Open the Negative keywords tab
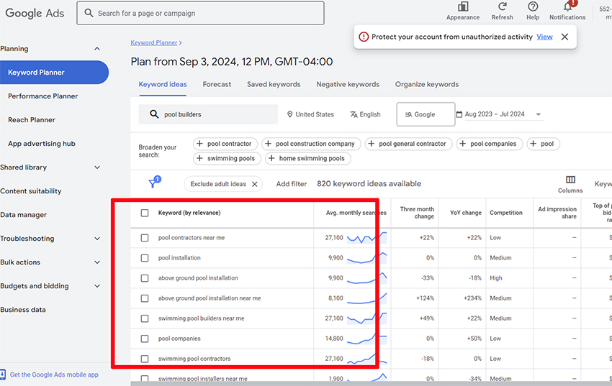The height and width of the screenshot is (386, 612). 348,84
